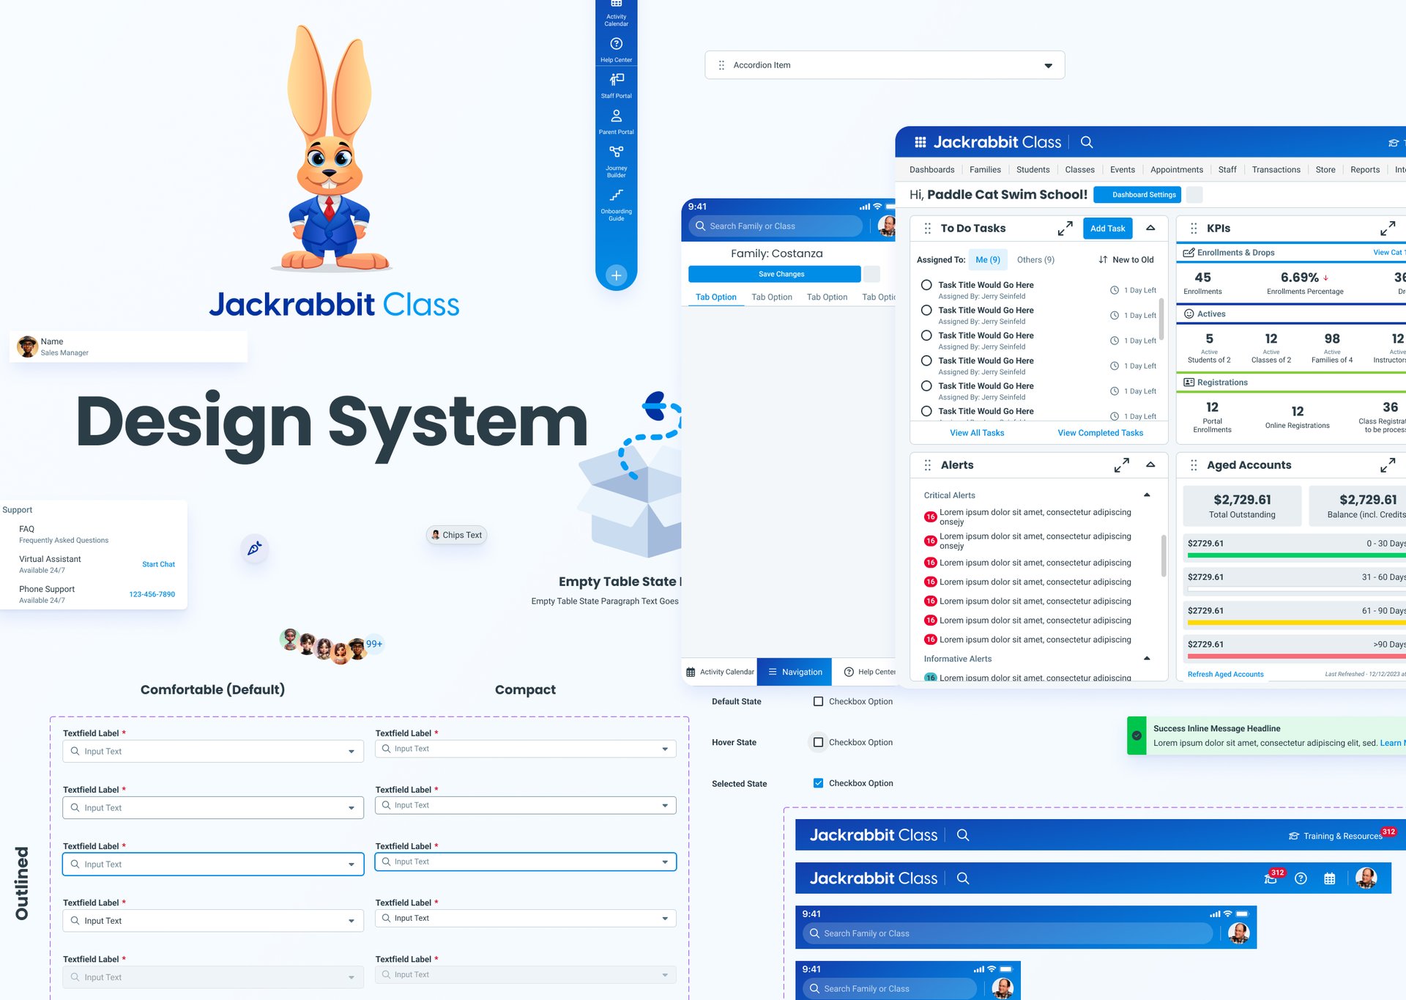Image resolution: width=1406 pixels, height=1000 pixels.
Task: Click Save Changes under Family: Costanza
Action: (x=774, y=274)
